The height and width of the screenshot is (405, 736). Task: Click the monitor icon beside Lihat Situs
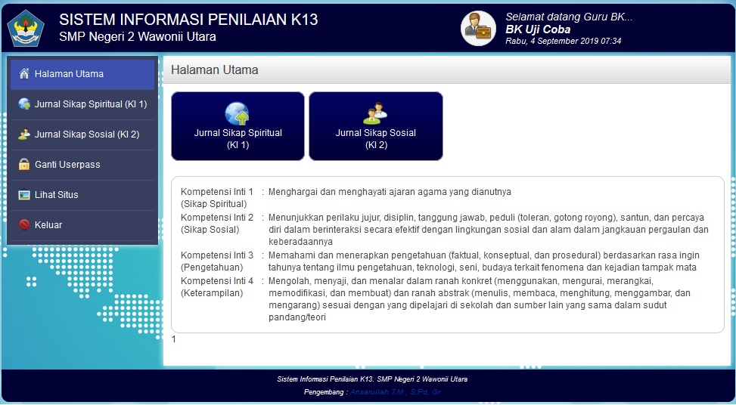[x=24, y=195]
